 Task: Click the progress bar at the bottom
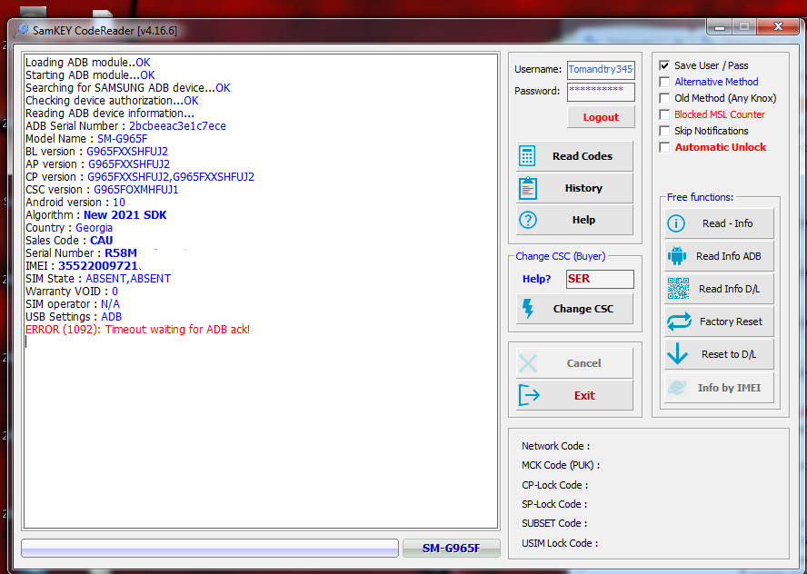coord(209,548)
